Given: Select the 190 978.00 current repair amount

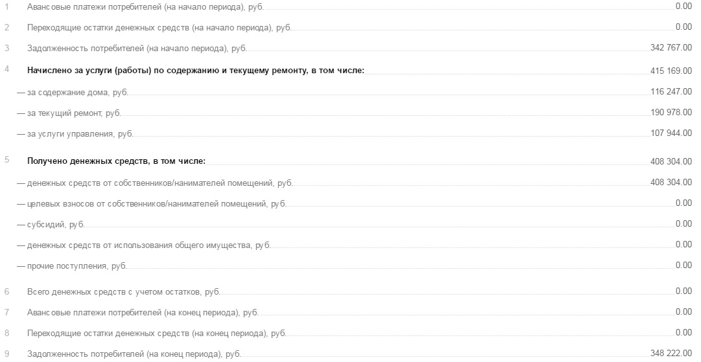Looking at the screenshot, I should tap(671, 113).
